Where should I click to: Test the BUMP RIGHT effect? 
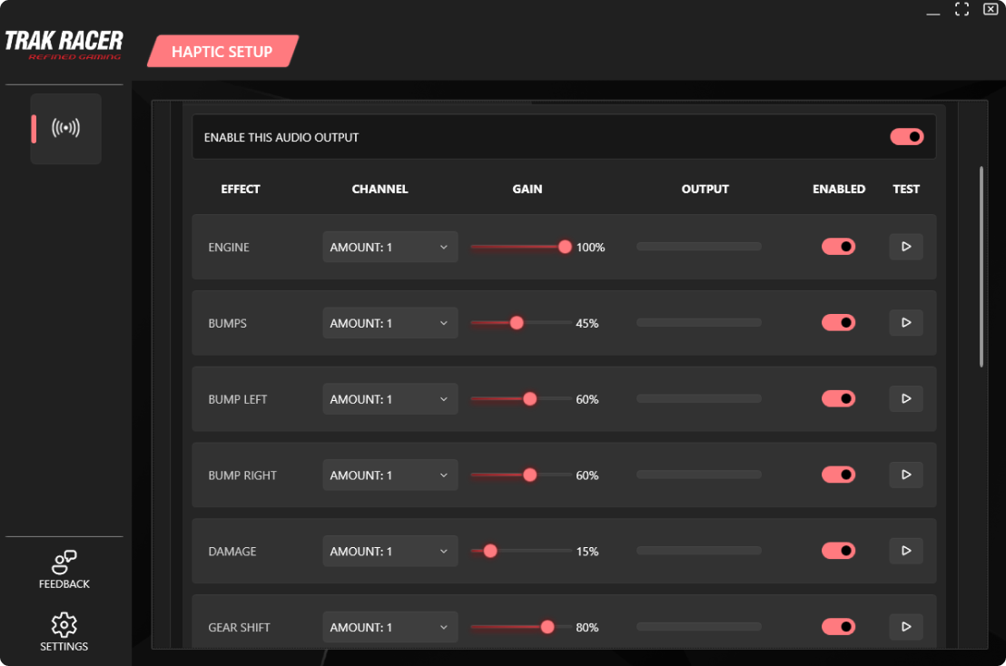point(905,475)
